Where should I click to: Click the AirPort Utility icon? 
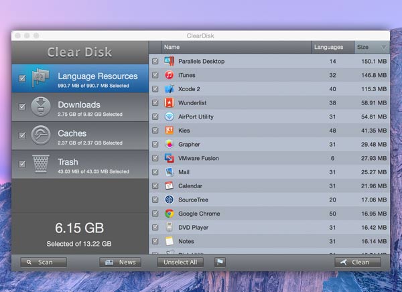[x=170, y=117]
